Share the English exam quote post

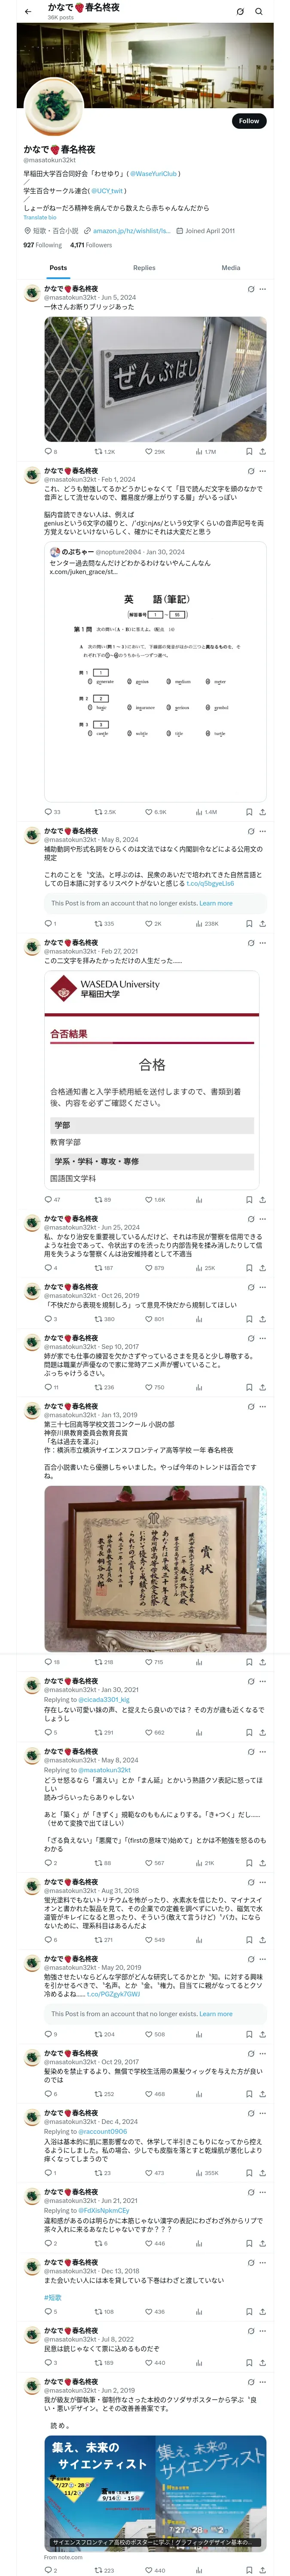[263, 812]
